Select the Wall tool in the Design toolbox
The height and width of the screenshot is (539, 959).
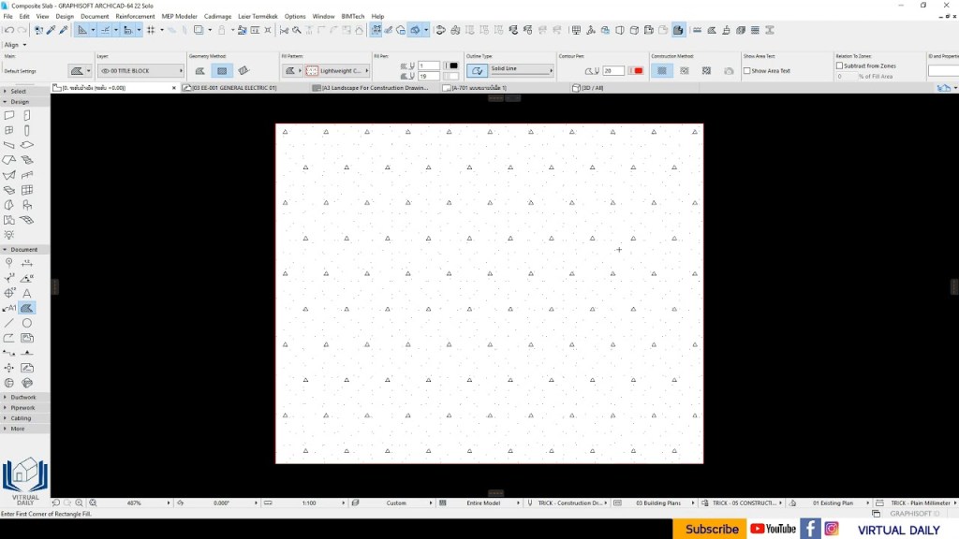[11, 115]
